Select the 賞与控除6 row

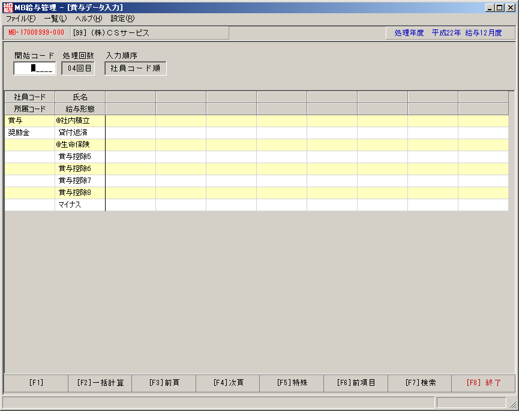(x=80, y=169)
